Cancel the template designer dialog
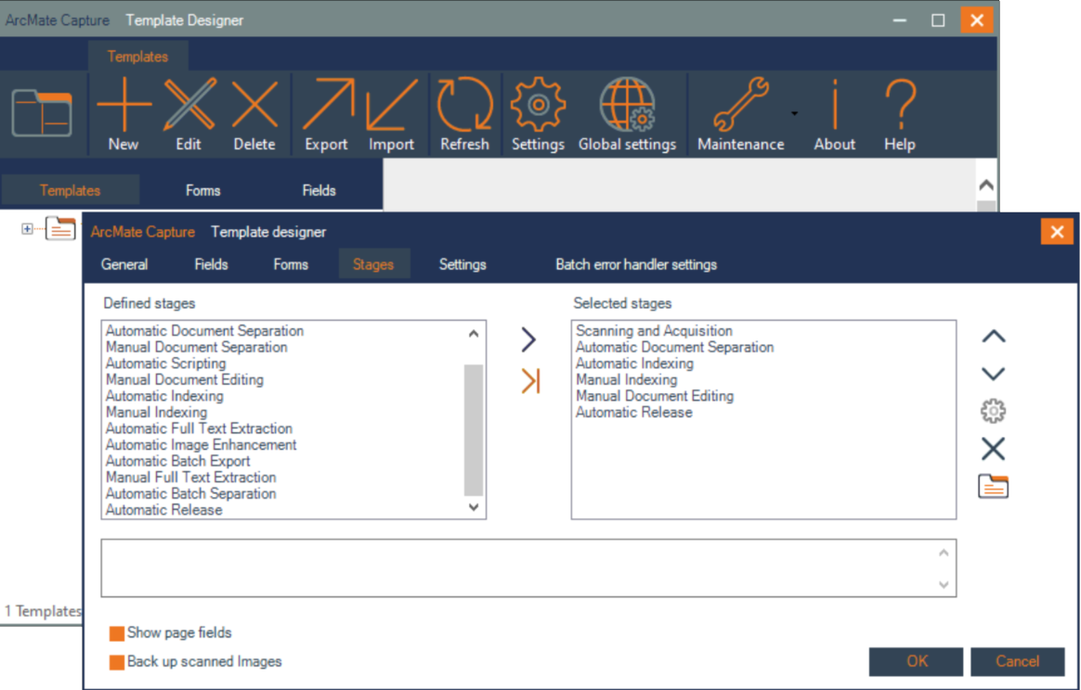 1017,661
